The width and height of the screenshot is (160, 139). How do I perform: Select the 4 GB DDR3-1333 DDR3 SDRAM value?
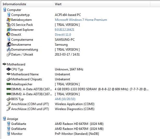[x=102, y=89]
